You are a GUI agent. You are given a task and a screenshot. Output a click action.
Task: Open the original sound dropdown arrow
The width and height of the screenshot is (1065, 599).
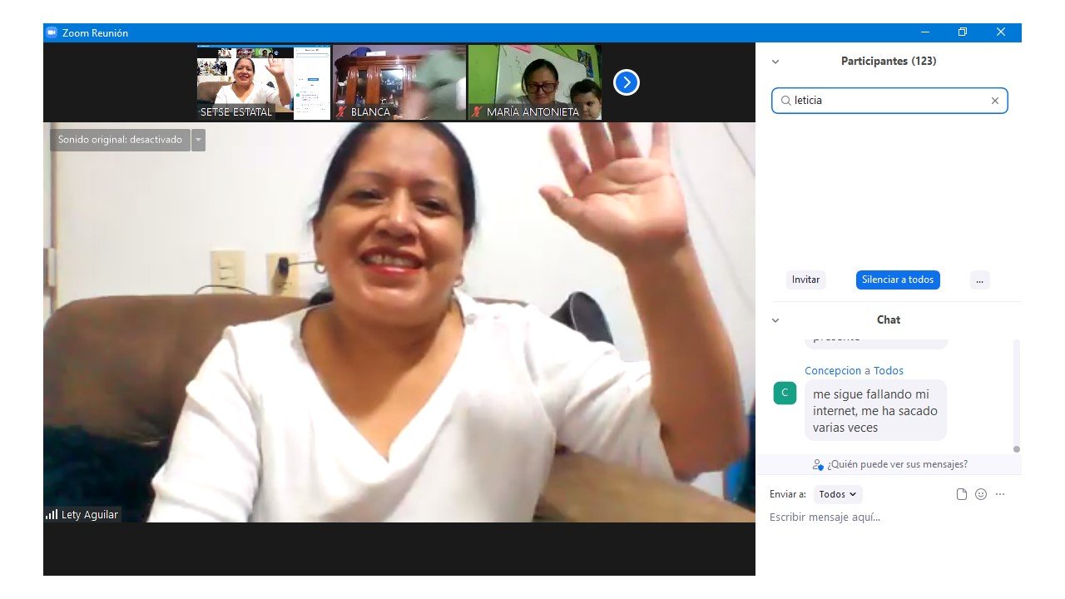[x=198, y=140]
